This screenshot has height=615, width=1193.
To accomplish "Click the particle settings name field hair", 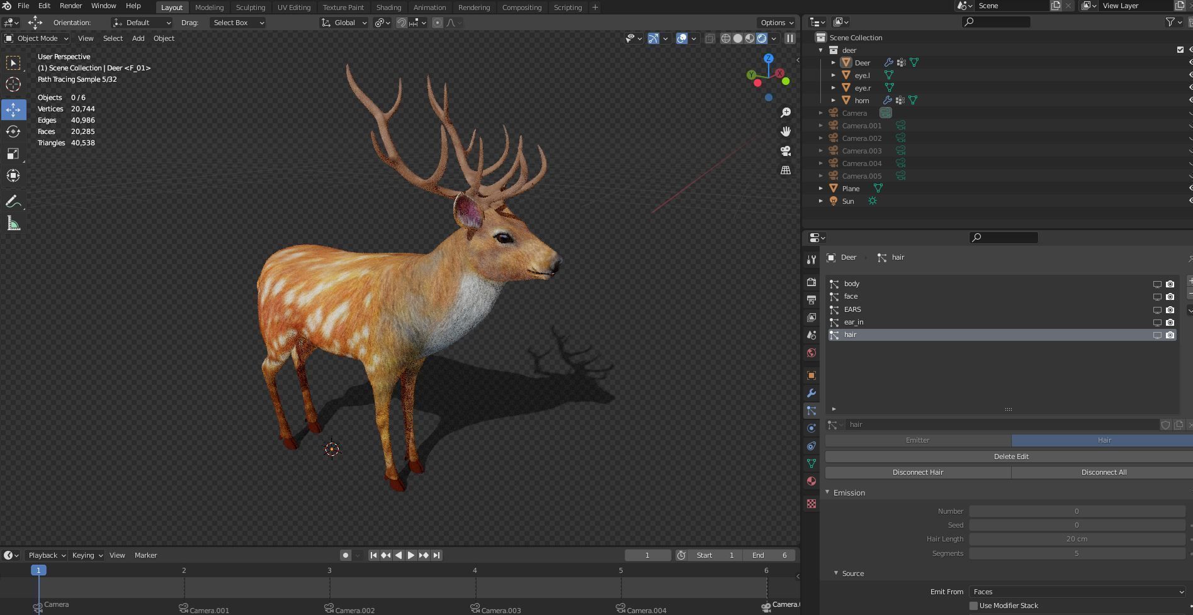I will [1002, 425].
